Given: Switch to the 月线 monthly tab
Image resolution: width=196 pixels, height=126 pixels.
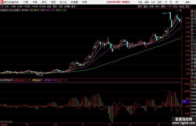Looking at the screenshot, I should [x=60, y=6].
